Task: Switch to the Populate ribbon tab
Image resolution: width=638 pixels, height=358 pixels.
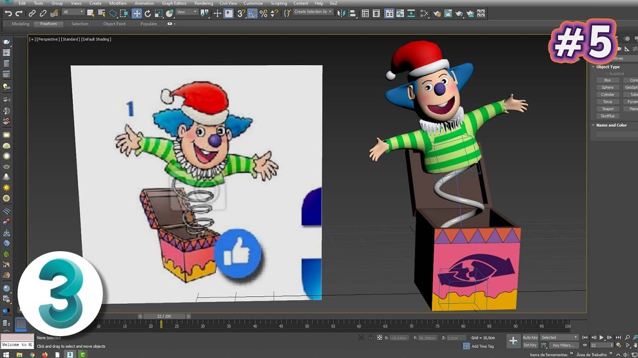Action: (x=149, y=24)
